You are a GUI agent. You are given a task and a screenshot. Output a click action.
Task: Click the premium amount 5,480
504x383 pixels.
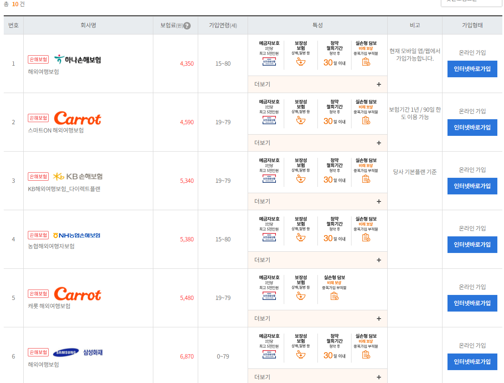tap(187, 298)
